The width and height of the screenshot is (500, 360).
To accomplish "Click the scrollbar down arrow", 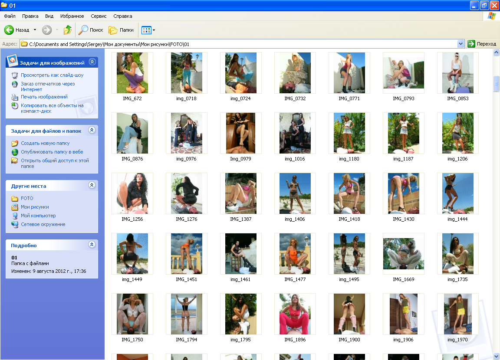I will tap(496, 356).
